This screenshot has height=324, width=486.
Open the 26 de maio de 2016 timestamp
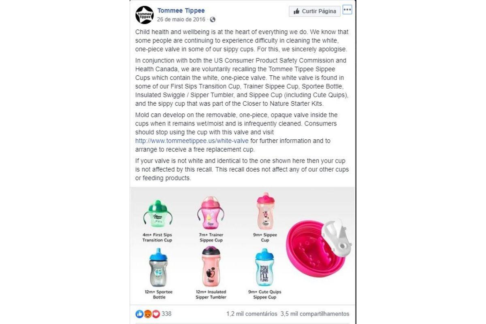coord(182,19)
